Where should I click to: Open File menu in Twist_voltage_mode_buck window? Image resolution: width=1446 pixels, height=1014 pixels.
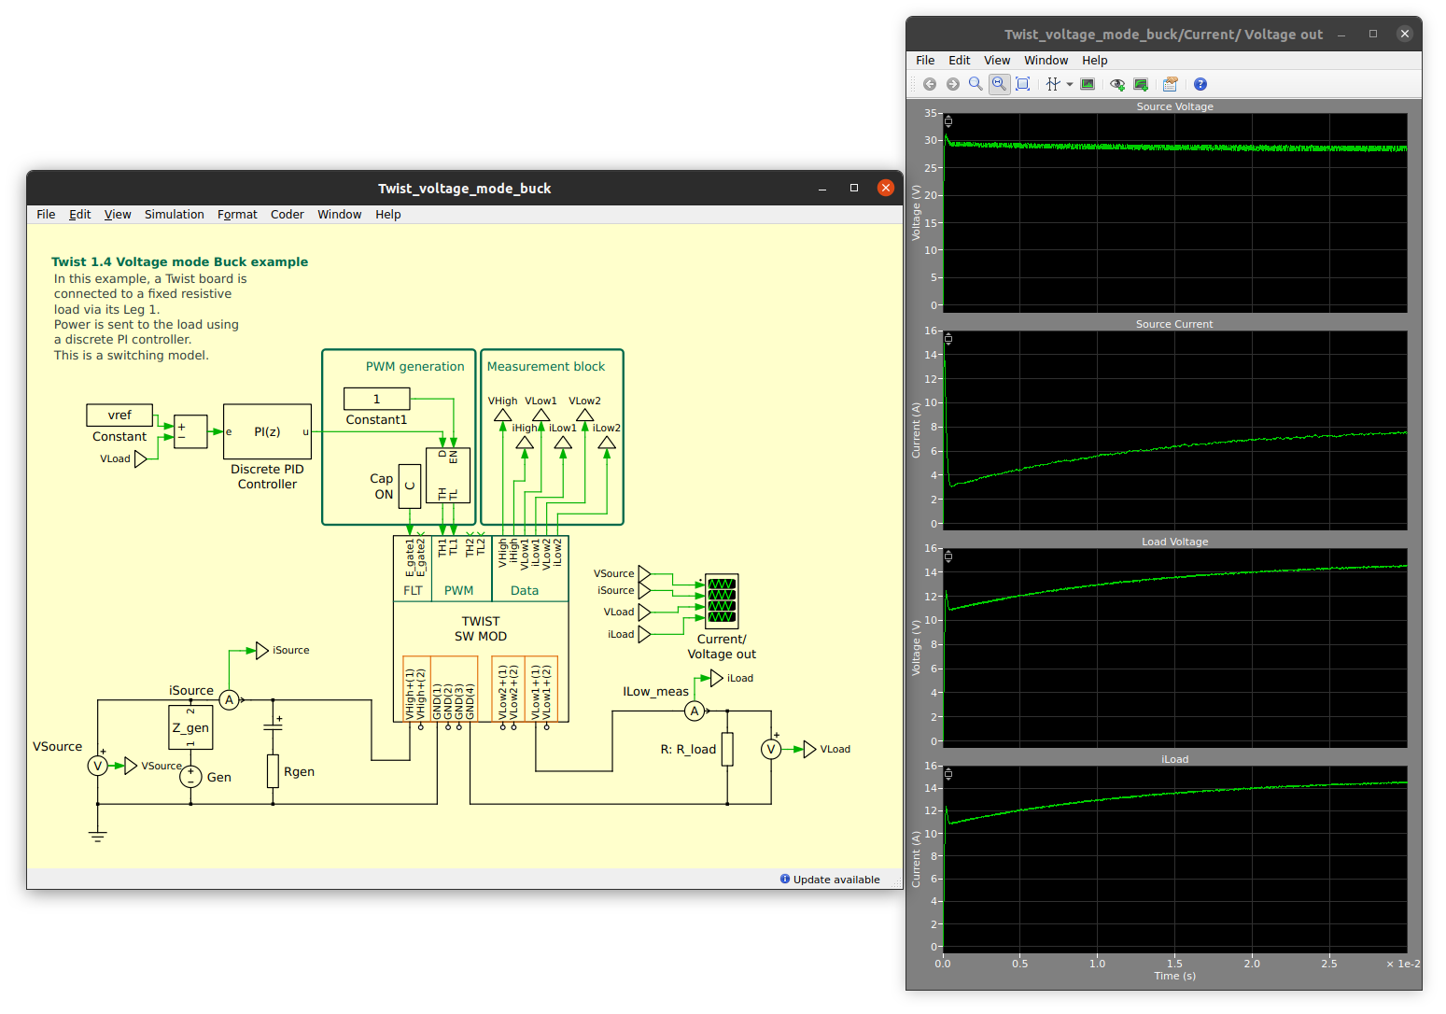[46, 214]
